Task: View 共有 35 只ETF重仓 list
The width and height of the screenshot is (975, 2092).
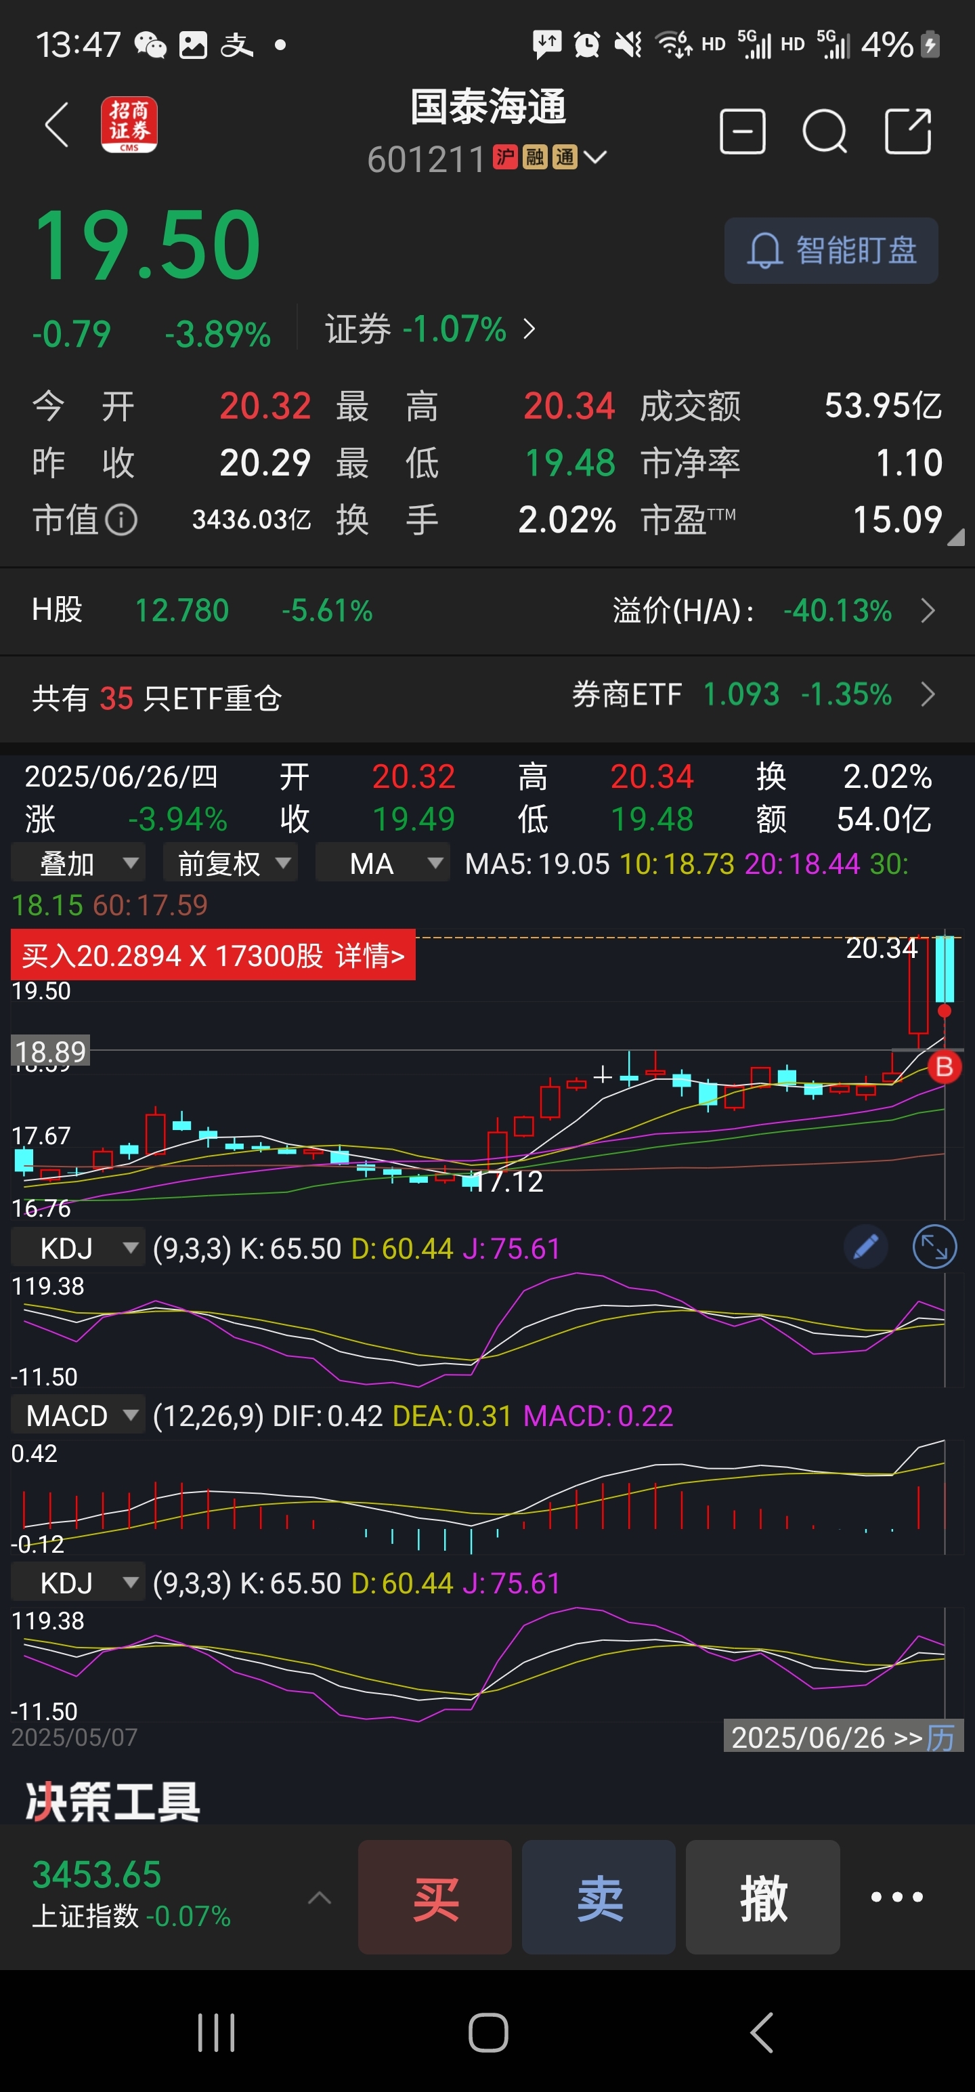Action: [x=156, y=698]
